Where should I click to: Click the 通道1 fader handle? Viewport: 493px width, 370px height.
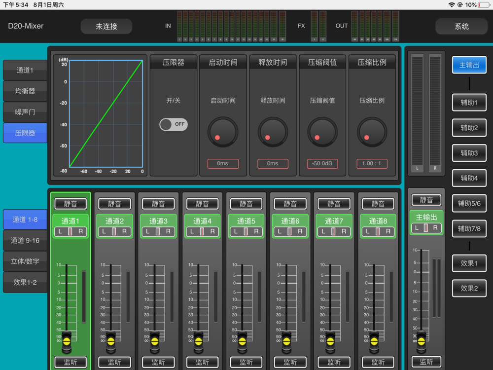[67, 342]
